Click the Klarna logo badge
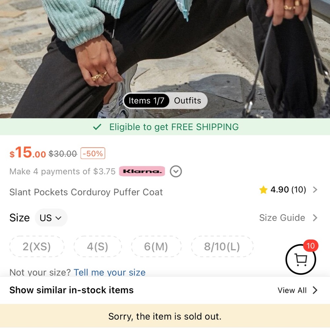This screenshot has height=330, width=330. point(142,171)
